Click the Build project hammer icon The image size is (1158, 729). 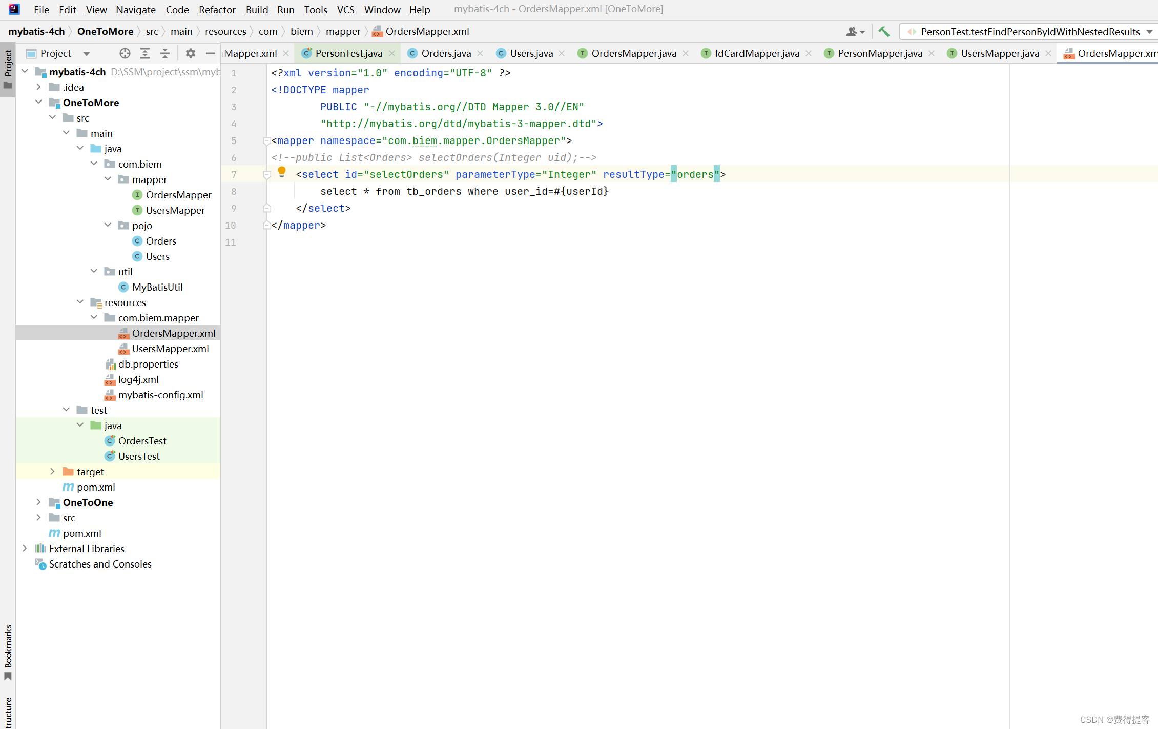(884, 32)
